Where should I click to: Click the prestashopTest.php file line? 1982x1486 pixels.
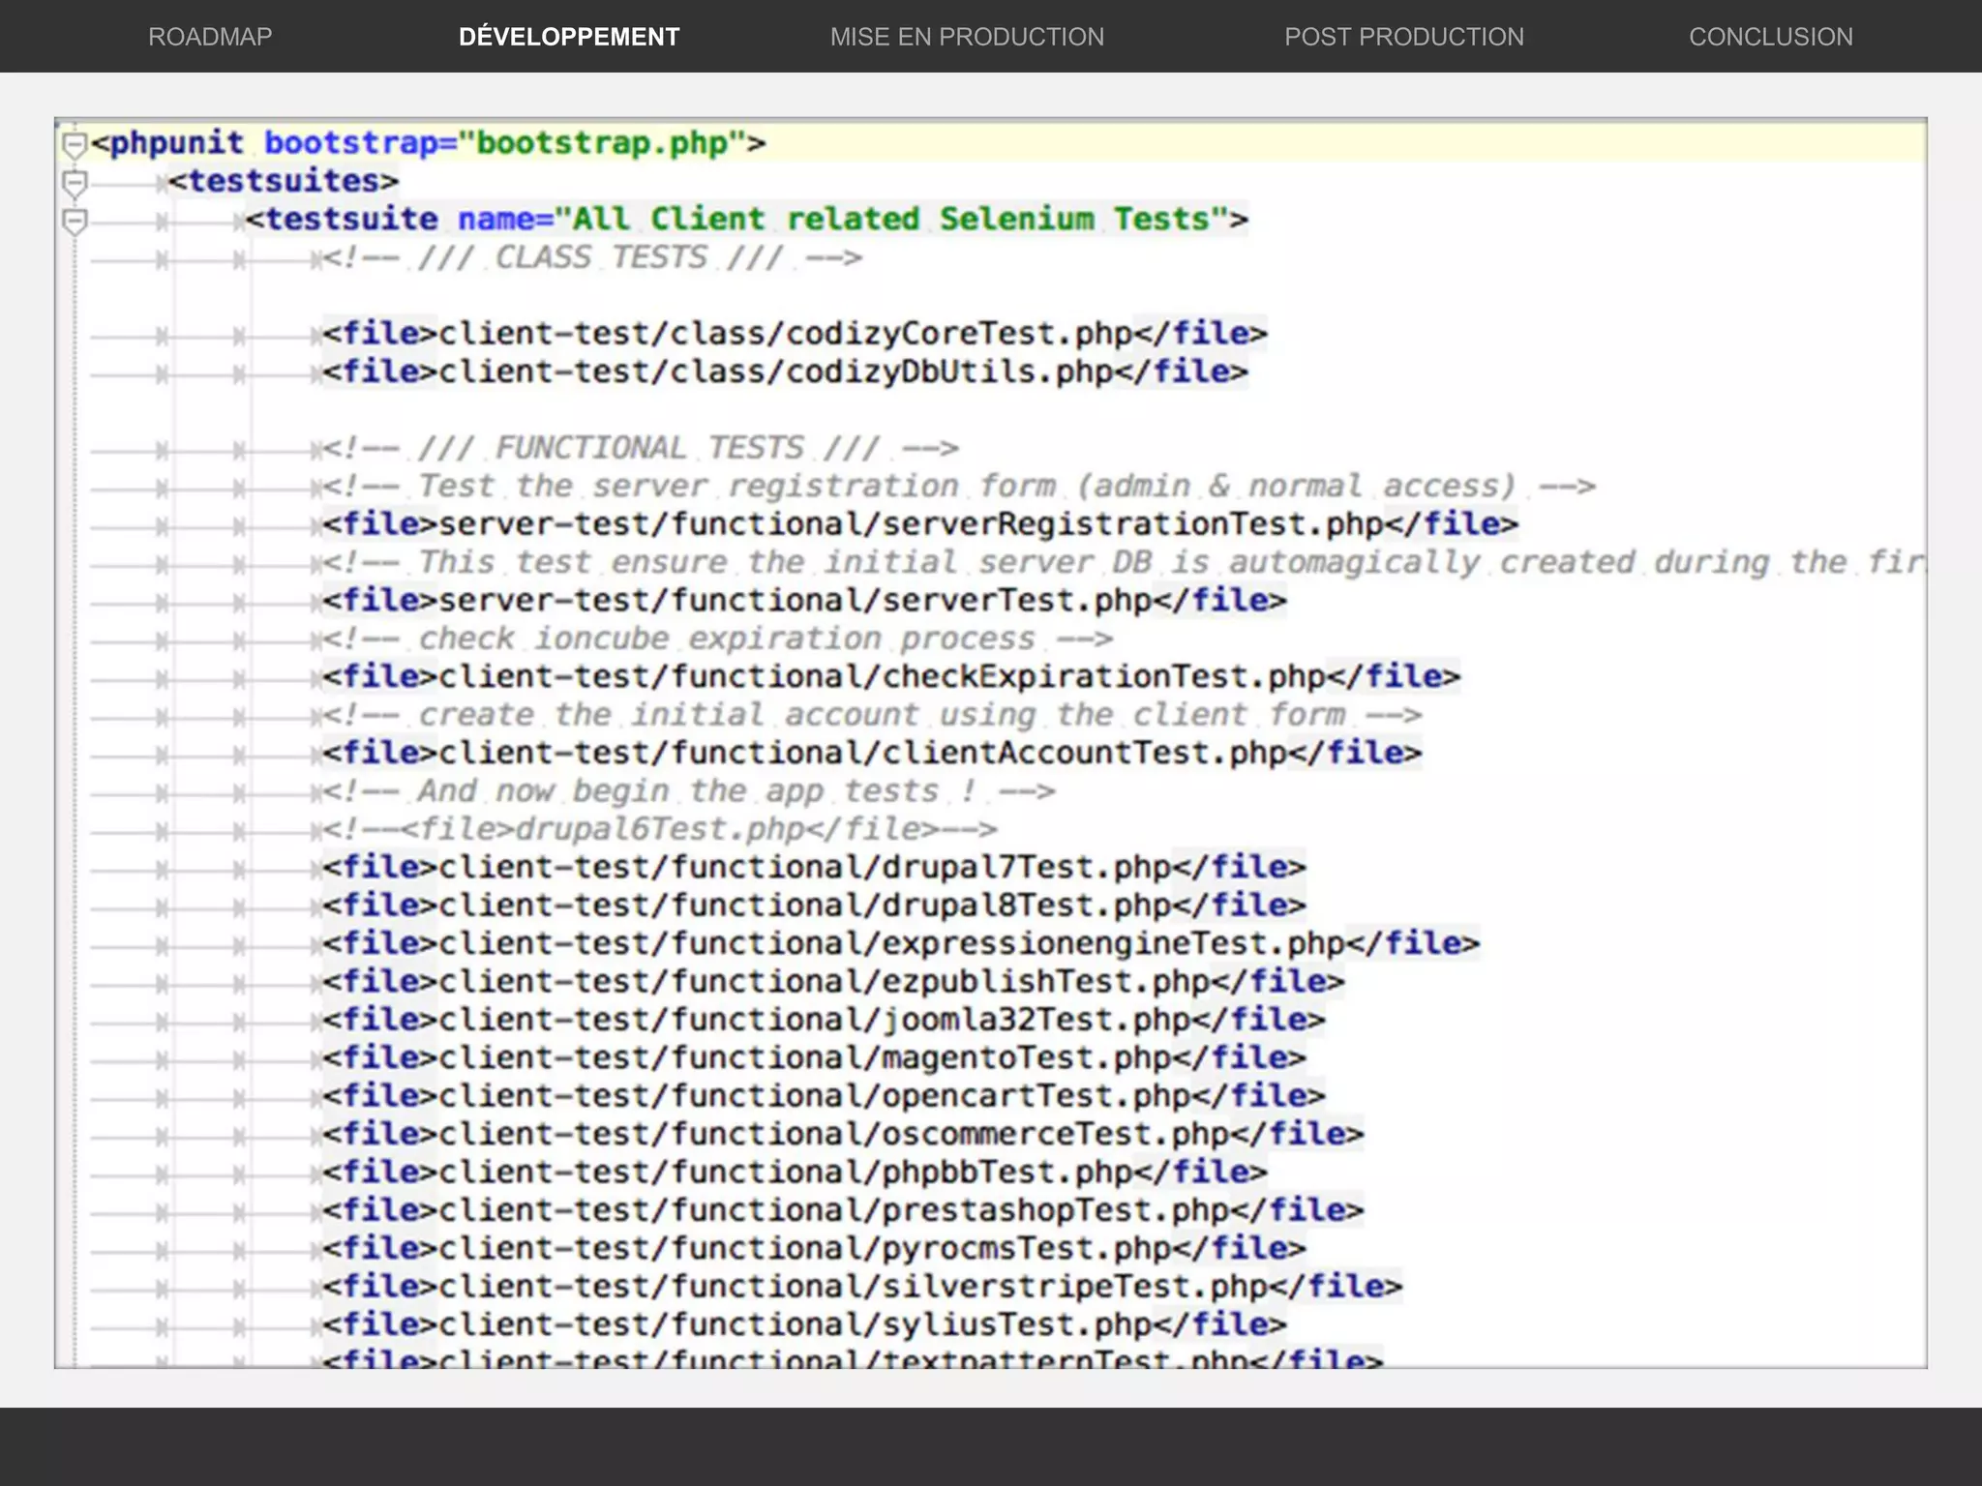pos(842,1210)
